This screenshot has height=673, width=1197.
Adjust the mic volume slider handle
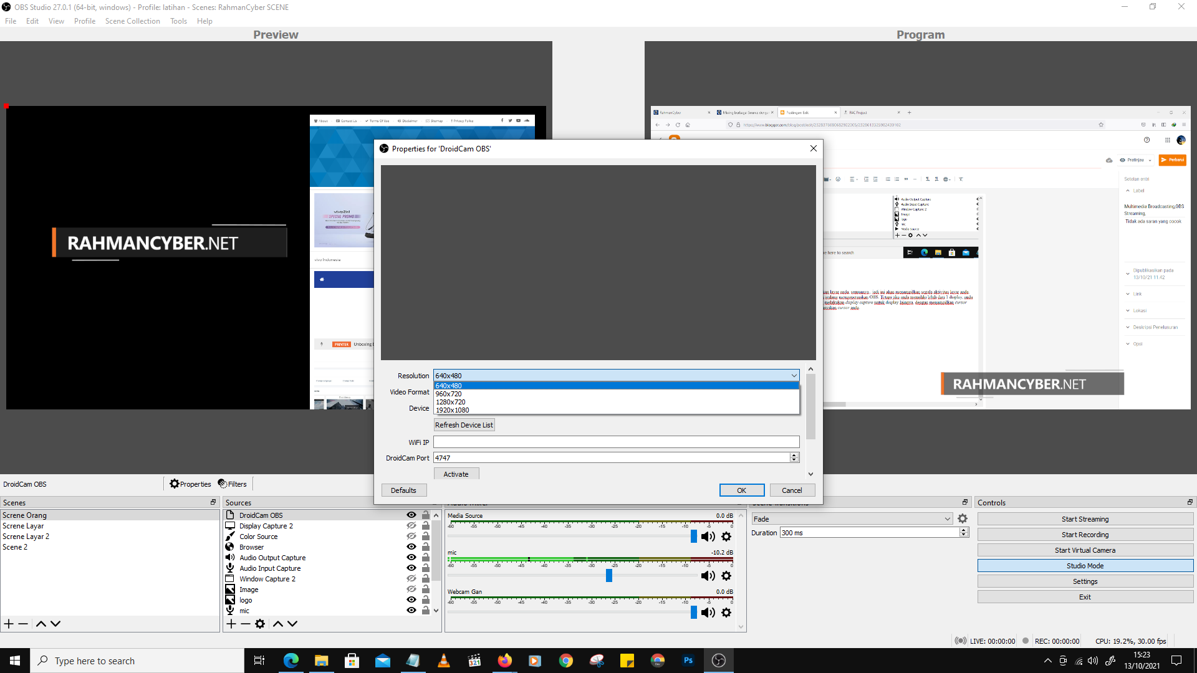[609, 576]
